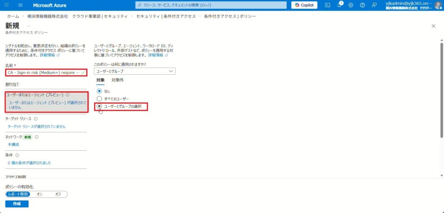This screenshot has width=444, height=213.
Task: Launch Cloud Shell from the top bar
Action: 327,5
